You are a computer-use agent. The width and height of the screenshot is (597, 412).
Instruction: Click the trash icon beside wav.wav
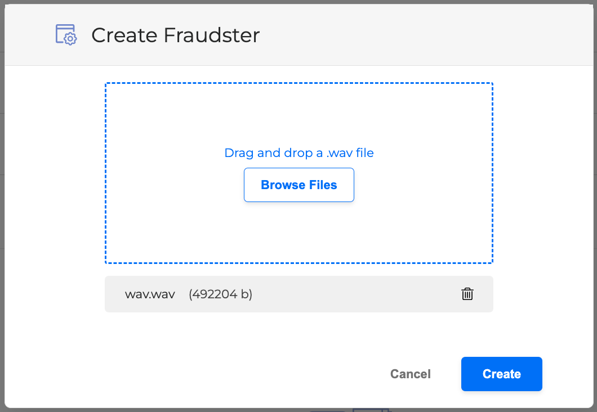point(467,294)
